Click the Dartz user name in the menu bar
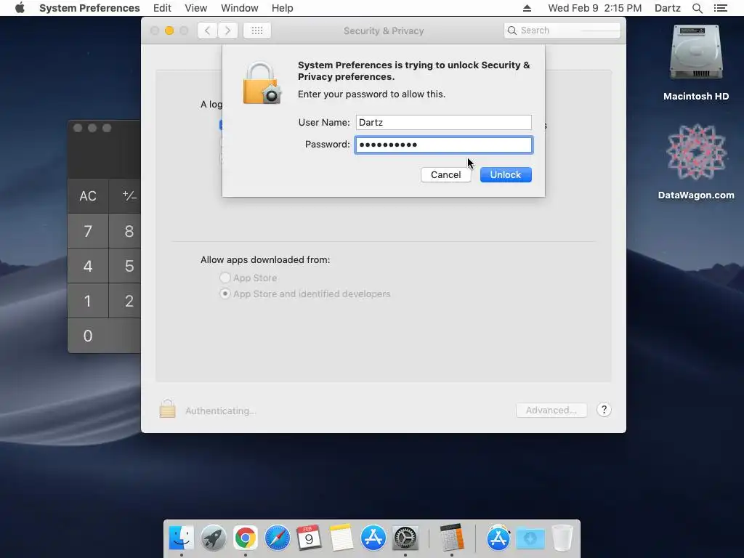The height and width of the screenshot is (558, 744). point(667,8)
